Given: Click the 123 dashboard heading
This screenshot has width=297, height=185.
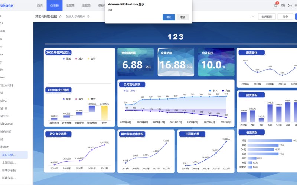Looking at the screenshot, I should click(176, 37).
